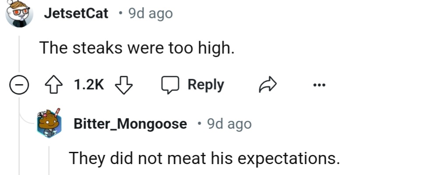This screenshot has width=426, height=175.
Task: Click the 1.2K vote count
Action: (x=89, y=85)
